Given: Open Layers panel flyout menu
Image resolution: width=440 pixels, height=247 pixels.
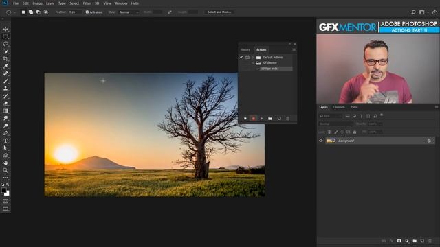Looking at the screenshot, I should (x=437, y=107).
